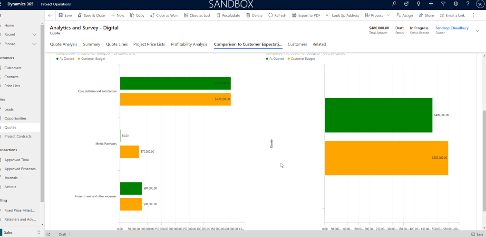Click the search magnifier icon in top bar

pos(394,4)
